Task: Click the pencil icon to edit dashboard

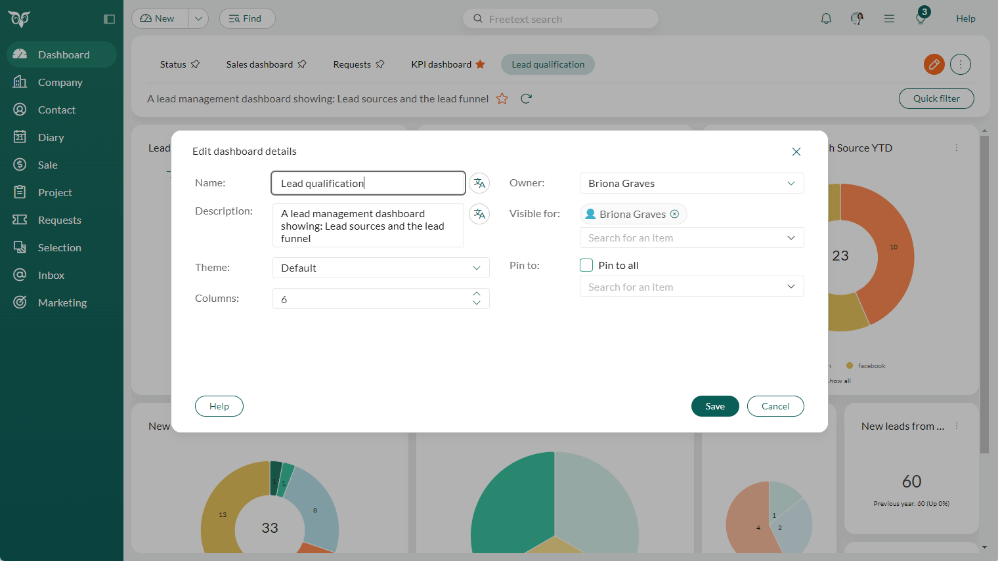Action: [934, 64]
